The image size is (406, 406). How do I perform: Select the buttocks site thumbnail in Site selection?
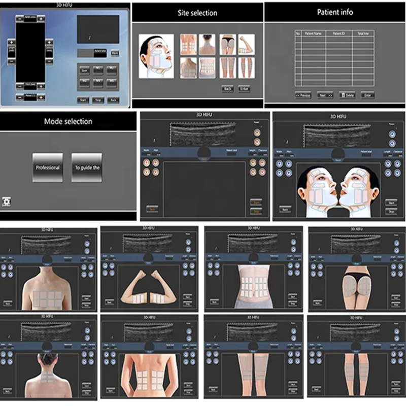pyautogui.click(x=228, y=45)
